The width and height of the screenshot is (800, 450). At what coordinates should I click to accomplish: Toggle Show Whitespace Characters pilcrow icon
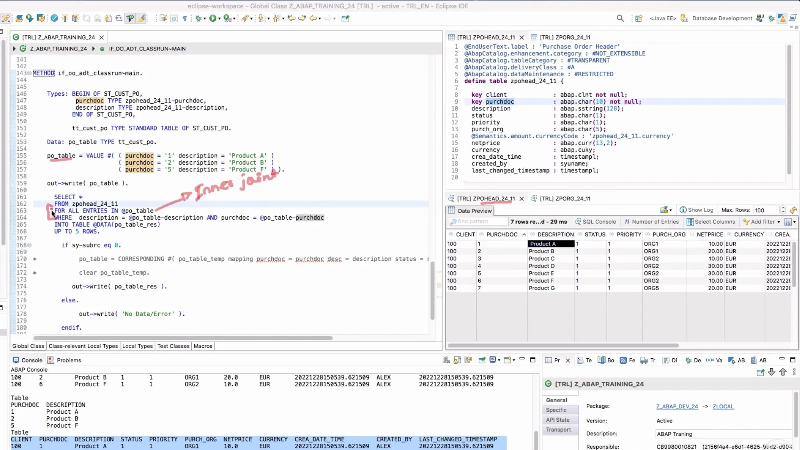(185, 18)
